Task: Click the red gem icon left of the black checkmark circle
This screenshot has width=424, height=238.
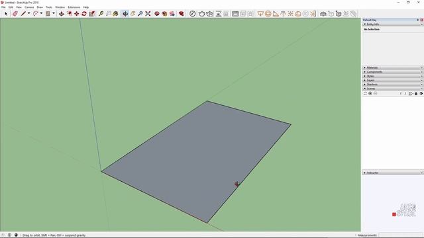Action: pos(182,13)
